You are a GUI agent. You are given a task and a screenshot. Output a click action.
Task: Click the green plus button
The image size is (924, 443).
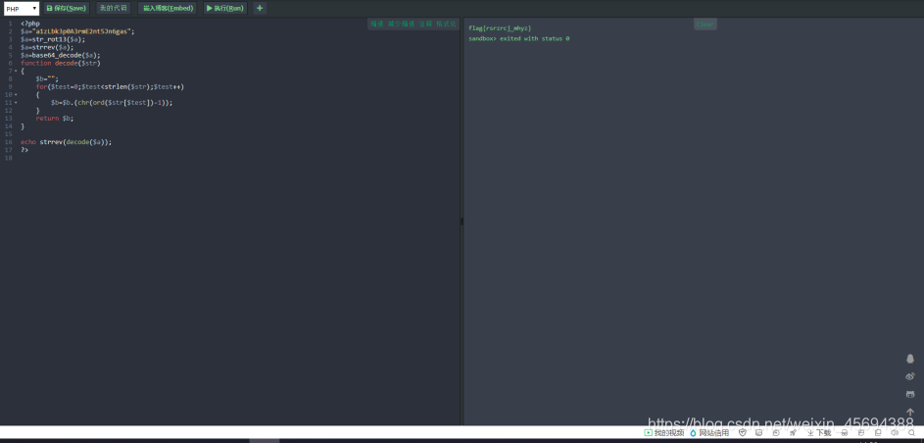[260, 8]
